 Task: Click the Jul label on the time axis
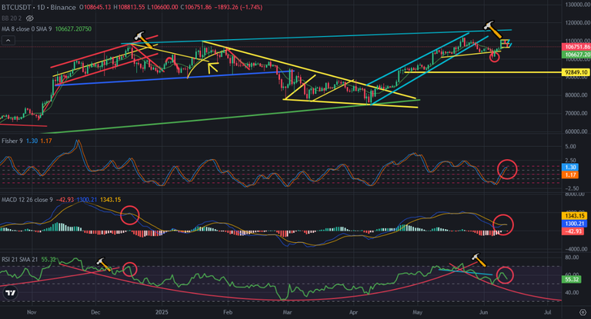point(548,312)
